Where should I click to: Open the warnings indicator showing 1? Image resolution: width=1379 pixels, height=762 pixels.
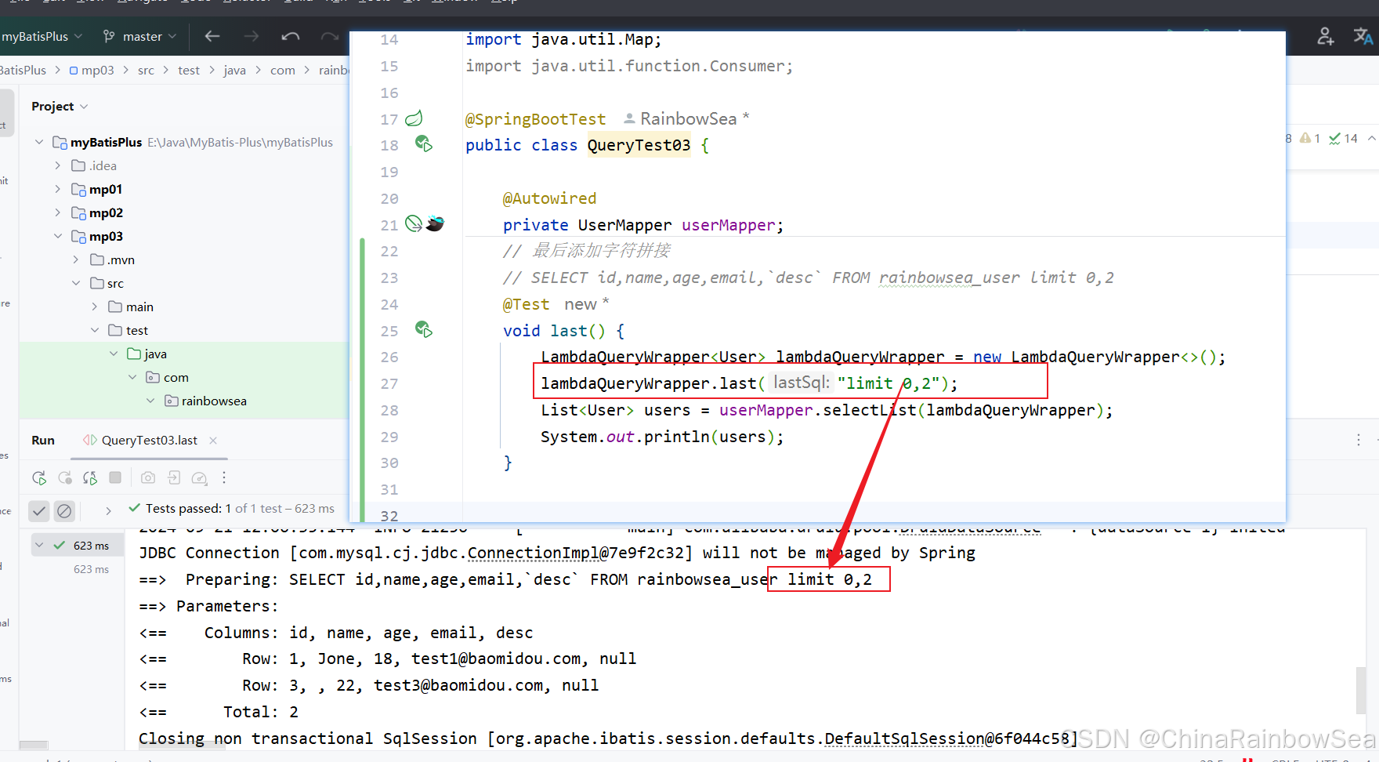[1310, 138]
